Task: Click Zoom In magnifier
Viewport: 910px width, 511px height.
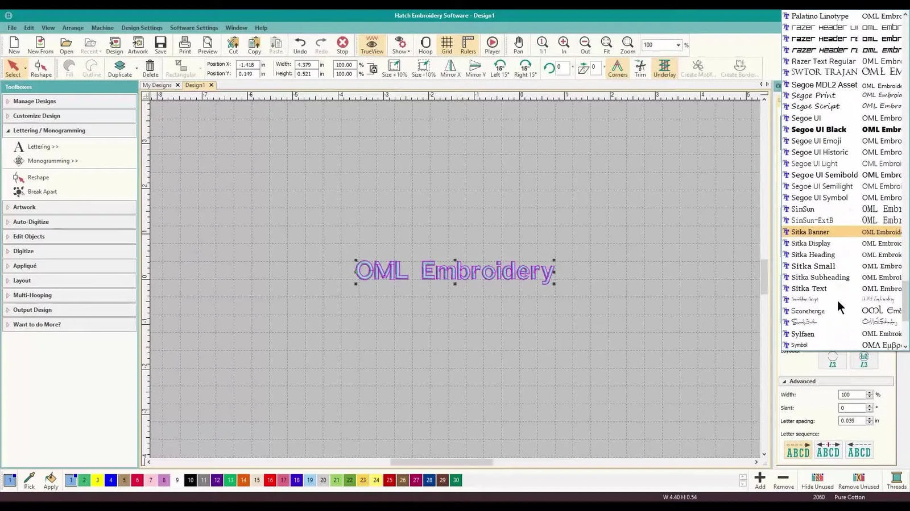Action: [564, 45]
